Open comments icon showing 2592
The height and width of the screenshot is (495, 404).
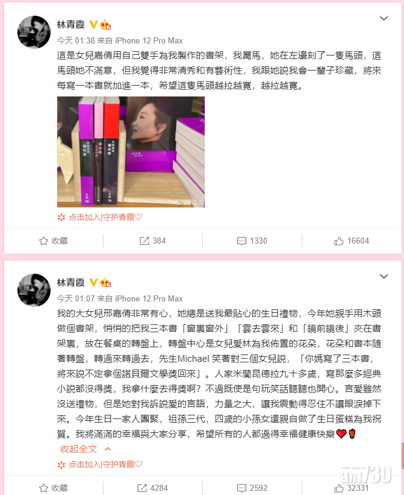point(241,488)
